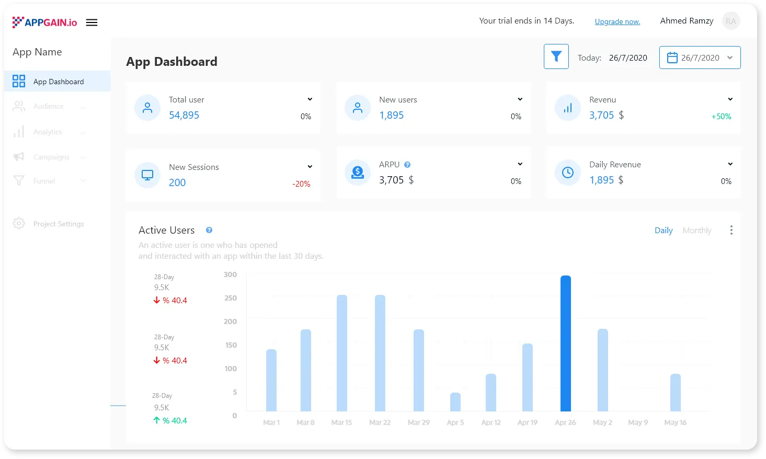This screenshot has height=459, width=766.
Task: Open Analytics in the sidebar
Action: point(48,132)
